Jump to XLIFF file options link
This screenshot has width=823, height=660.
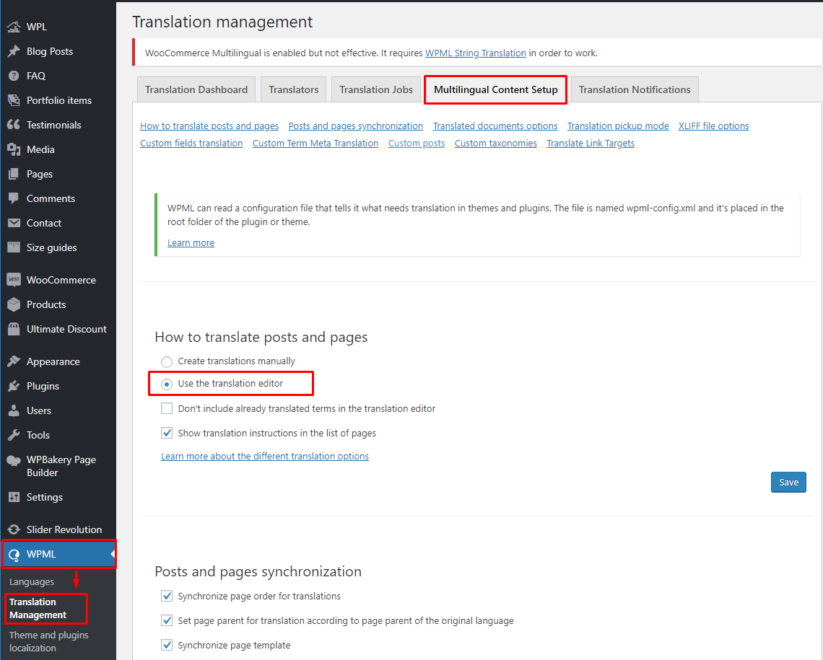(x=713, y=126)
